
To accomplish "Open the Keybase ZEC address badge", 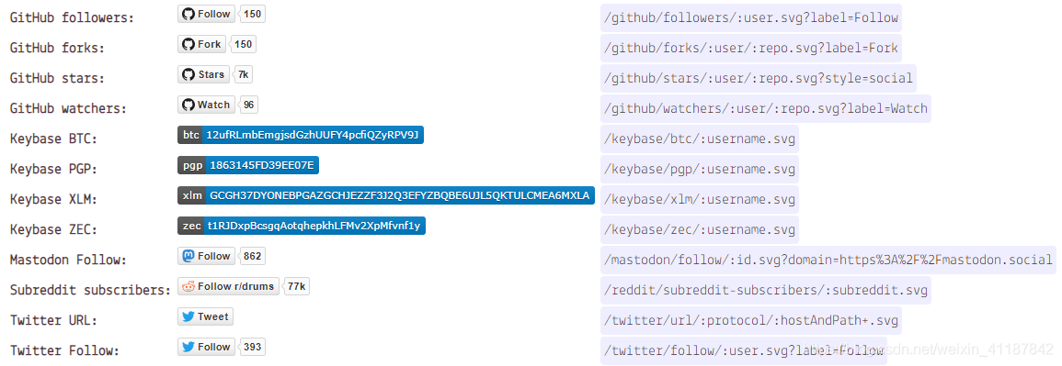I will (302, 226).
